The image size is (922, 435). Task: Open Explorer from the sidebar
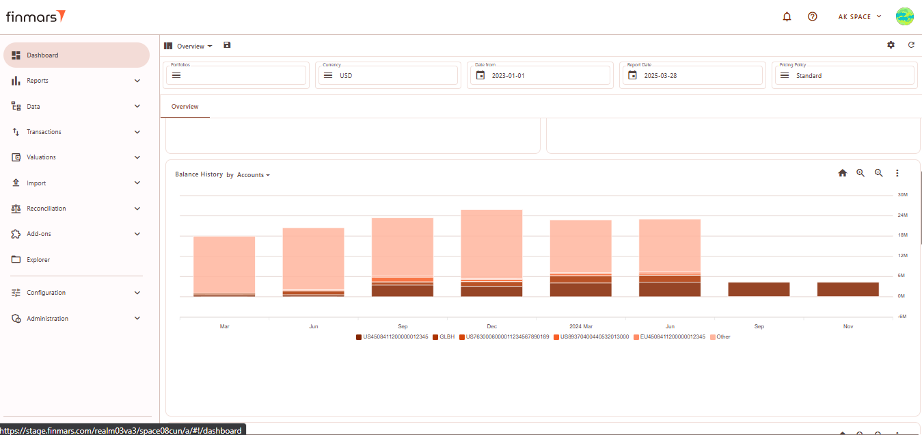click(38, 260)
